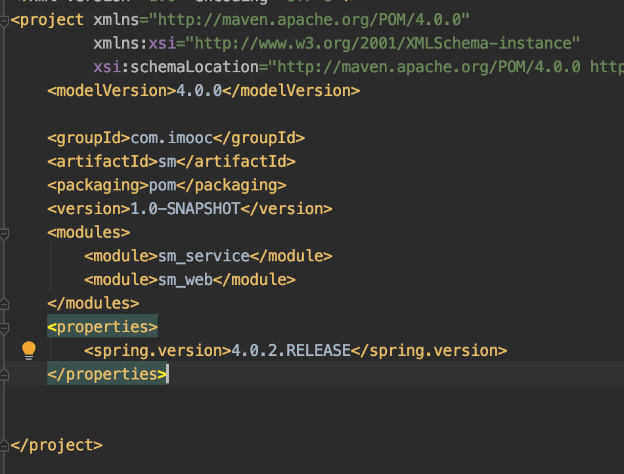
Task: Click fold marker beside closing properties tag
Action: point(5,374)
